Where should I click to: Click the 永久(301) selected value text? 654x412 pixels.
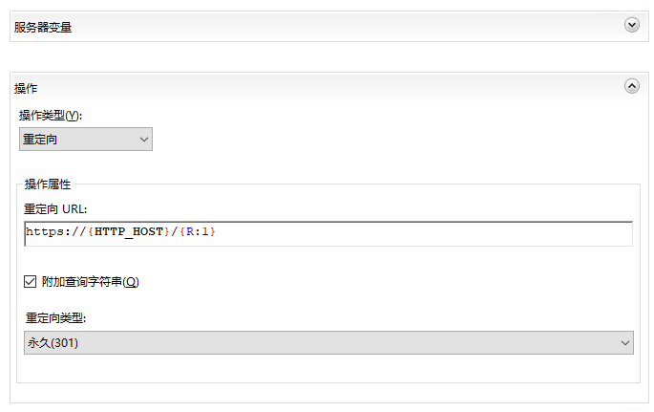point(53,342)
